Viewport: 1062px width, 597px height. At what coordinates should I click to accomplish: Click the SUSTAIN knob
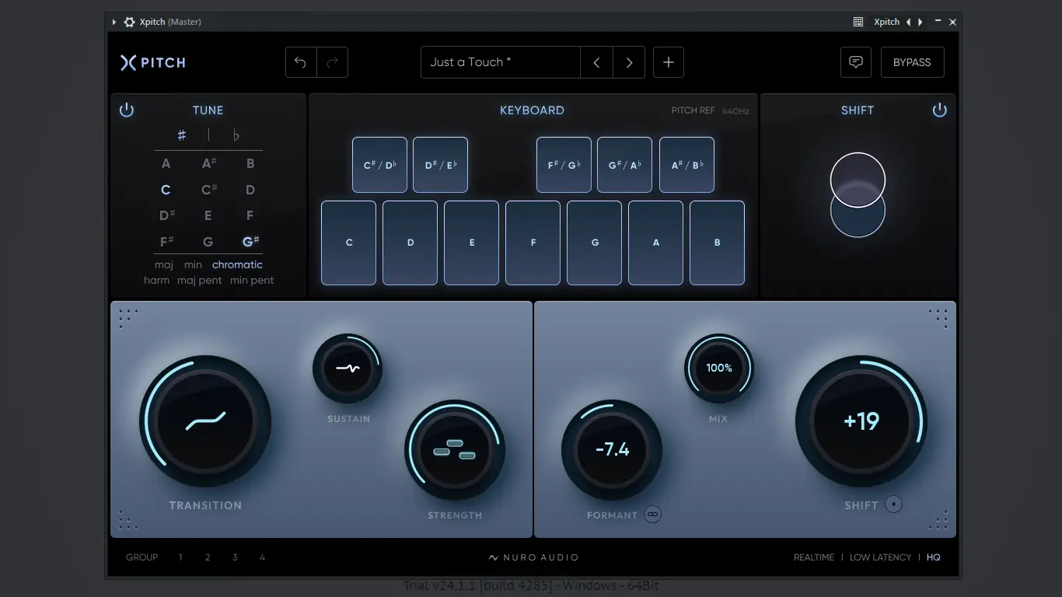(x=348, y=368)
